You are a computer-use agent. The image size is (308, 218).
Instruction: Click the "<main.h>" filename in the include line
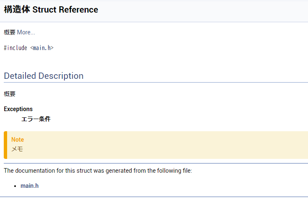pyautogui.click(x=42, y=48)
